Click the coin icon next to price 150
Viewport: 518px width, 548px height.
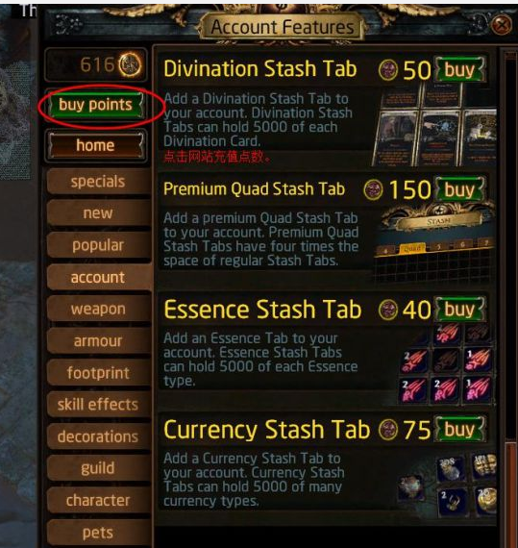[373, 189]
